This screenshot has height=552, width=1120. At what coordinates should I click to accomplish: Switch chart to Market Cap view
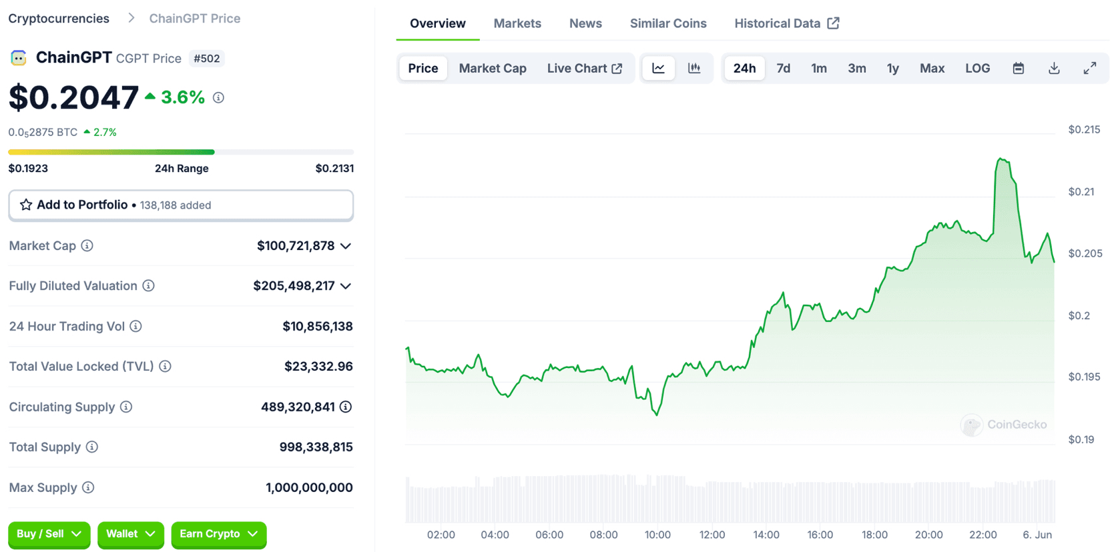tap(493, 68)
